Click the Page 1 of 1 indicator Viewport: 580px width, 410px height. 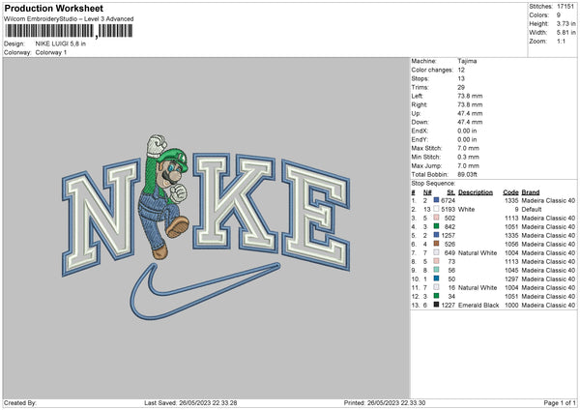[x=560, y=402]
